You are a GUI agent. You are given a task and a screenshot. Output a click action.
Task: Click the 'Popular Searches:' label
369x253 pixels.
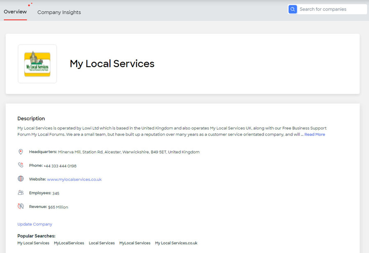coord(37,236)
